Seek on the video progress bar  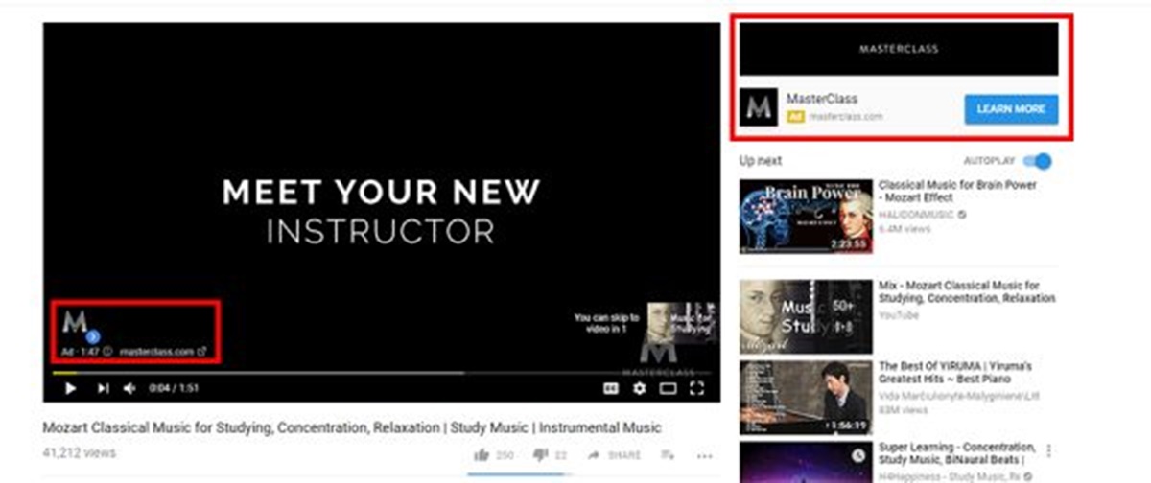tap(381, 373)
